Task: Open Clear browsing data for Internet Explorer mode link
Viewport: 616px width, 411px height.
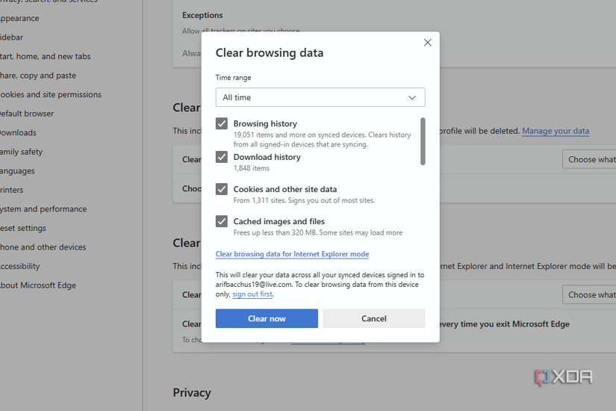Action: (292, 254)
